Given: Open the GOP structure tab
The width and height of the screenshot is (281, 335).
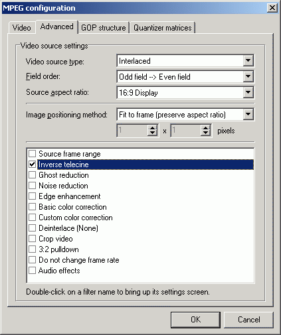Looking at the screenshot, I should [104, 28].
